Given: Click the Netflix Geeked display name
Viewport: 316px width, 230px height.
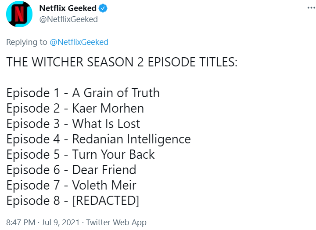Looking at the screenshot, I should click(68, 8).
